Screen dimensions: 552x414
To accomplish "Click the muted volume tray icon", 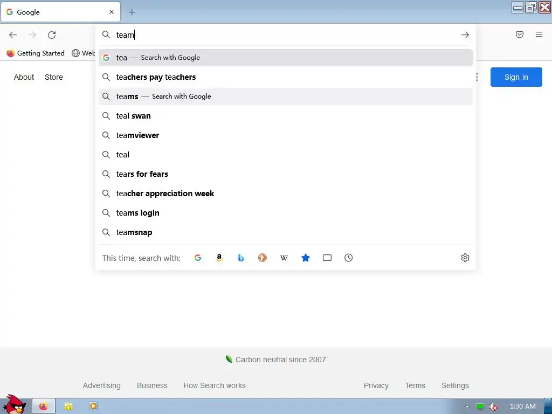I will (x=493, y=406).
